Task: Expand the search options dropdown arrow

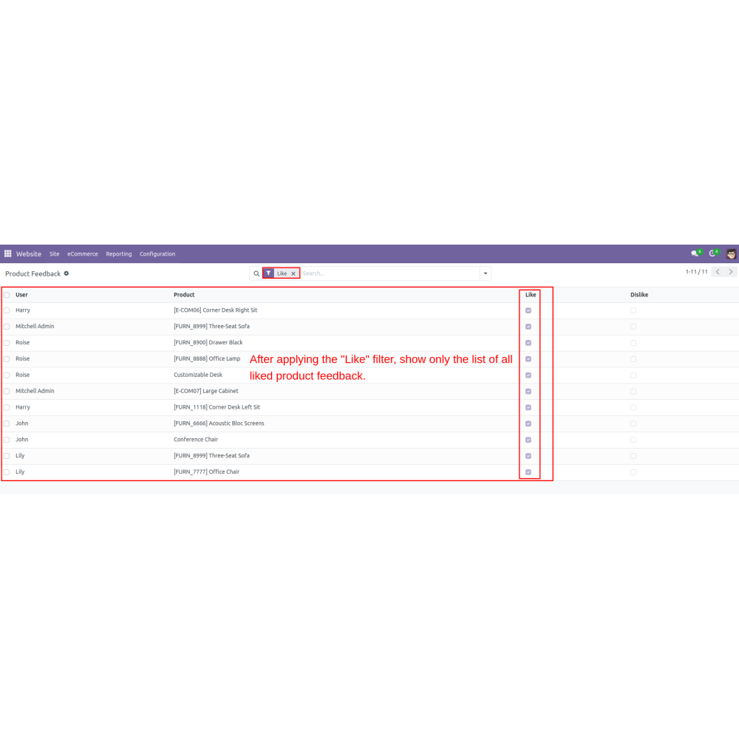Action: [x=486, y=273]
